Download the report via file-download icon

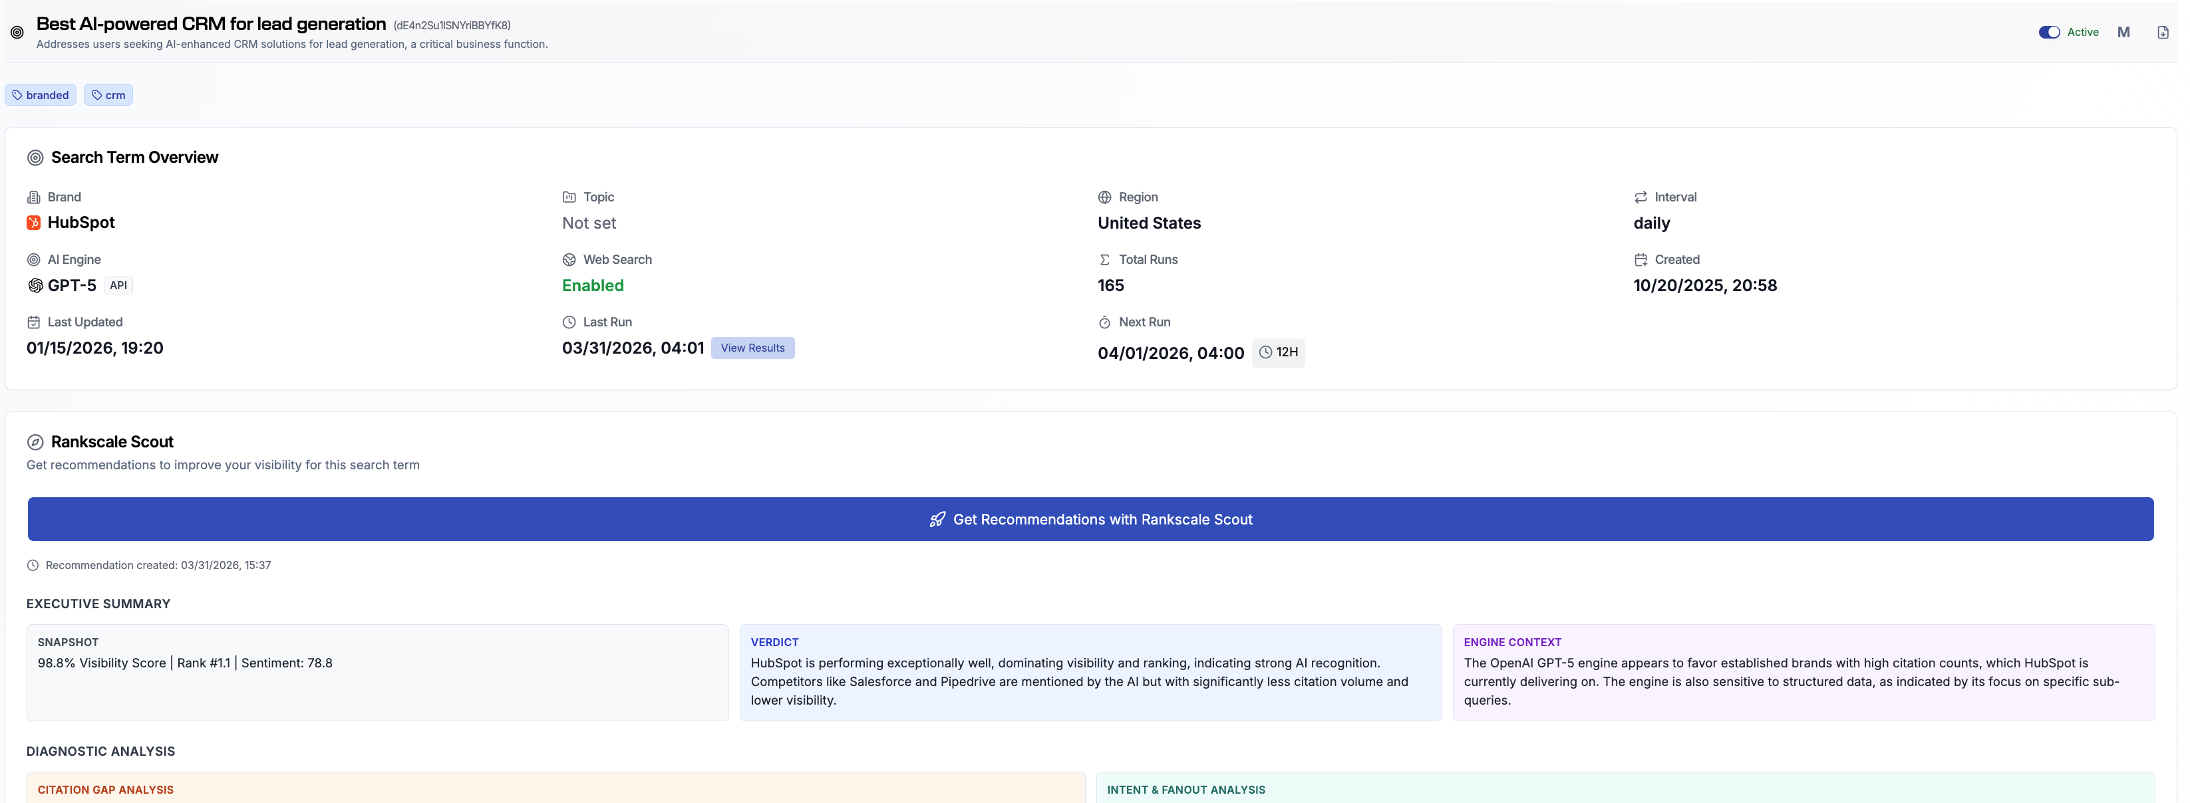pyautogui.click(x=2163, y=33)
